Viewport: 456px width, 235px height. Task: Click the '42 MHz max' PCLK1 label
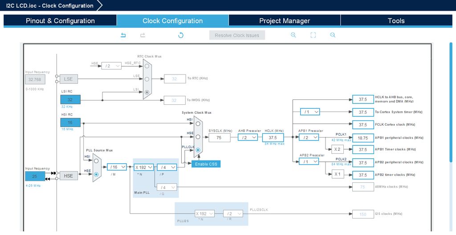tap(342, 140)
